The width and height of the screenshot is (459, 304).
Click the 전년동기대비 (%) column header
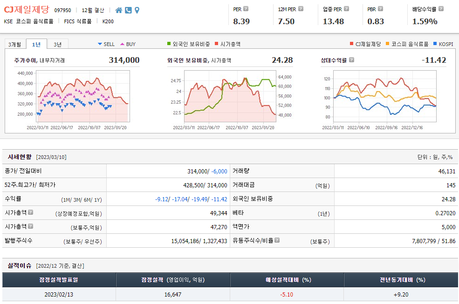click(x=402, y=280)
